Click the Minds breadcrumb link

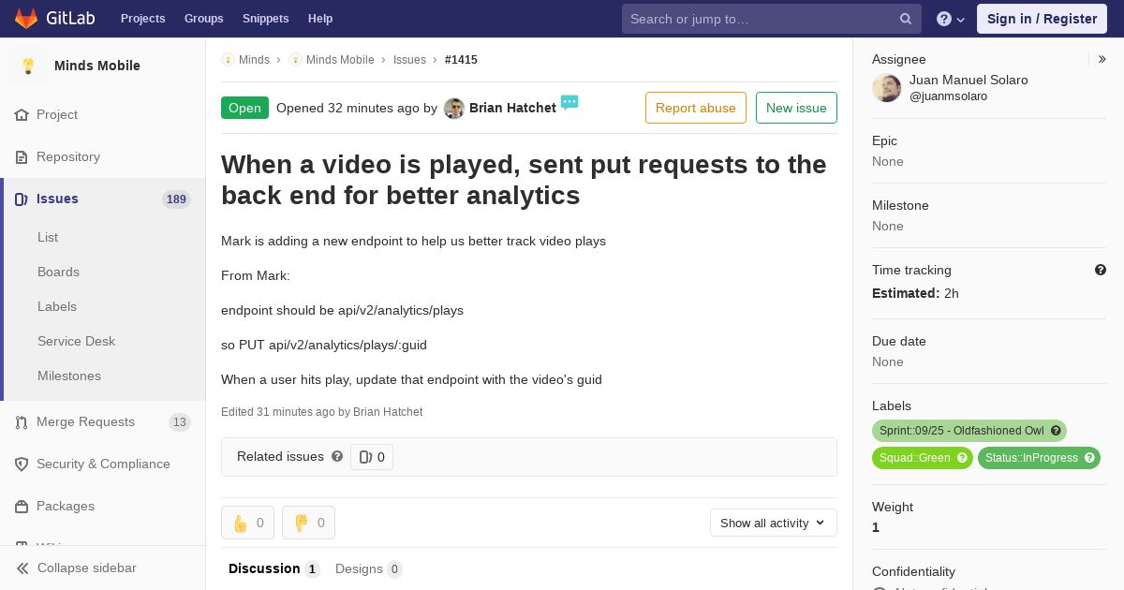[x=254, y=59]
